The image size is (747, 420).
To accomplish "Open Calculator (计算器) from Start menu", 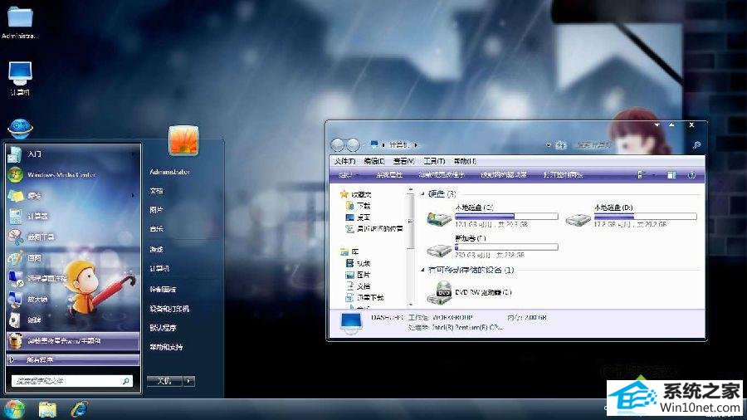I will (x=72, y=216).
